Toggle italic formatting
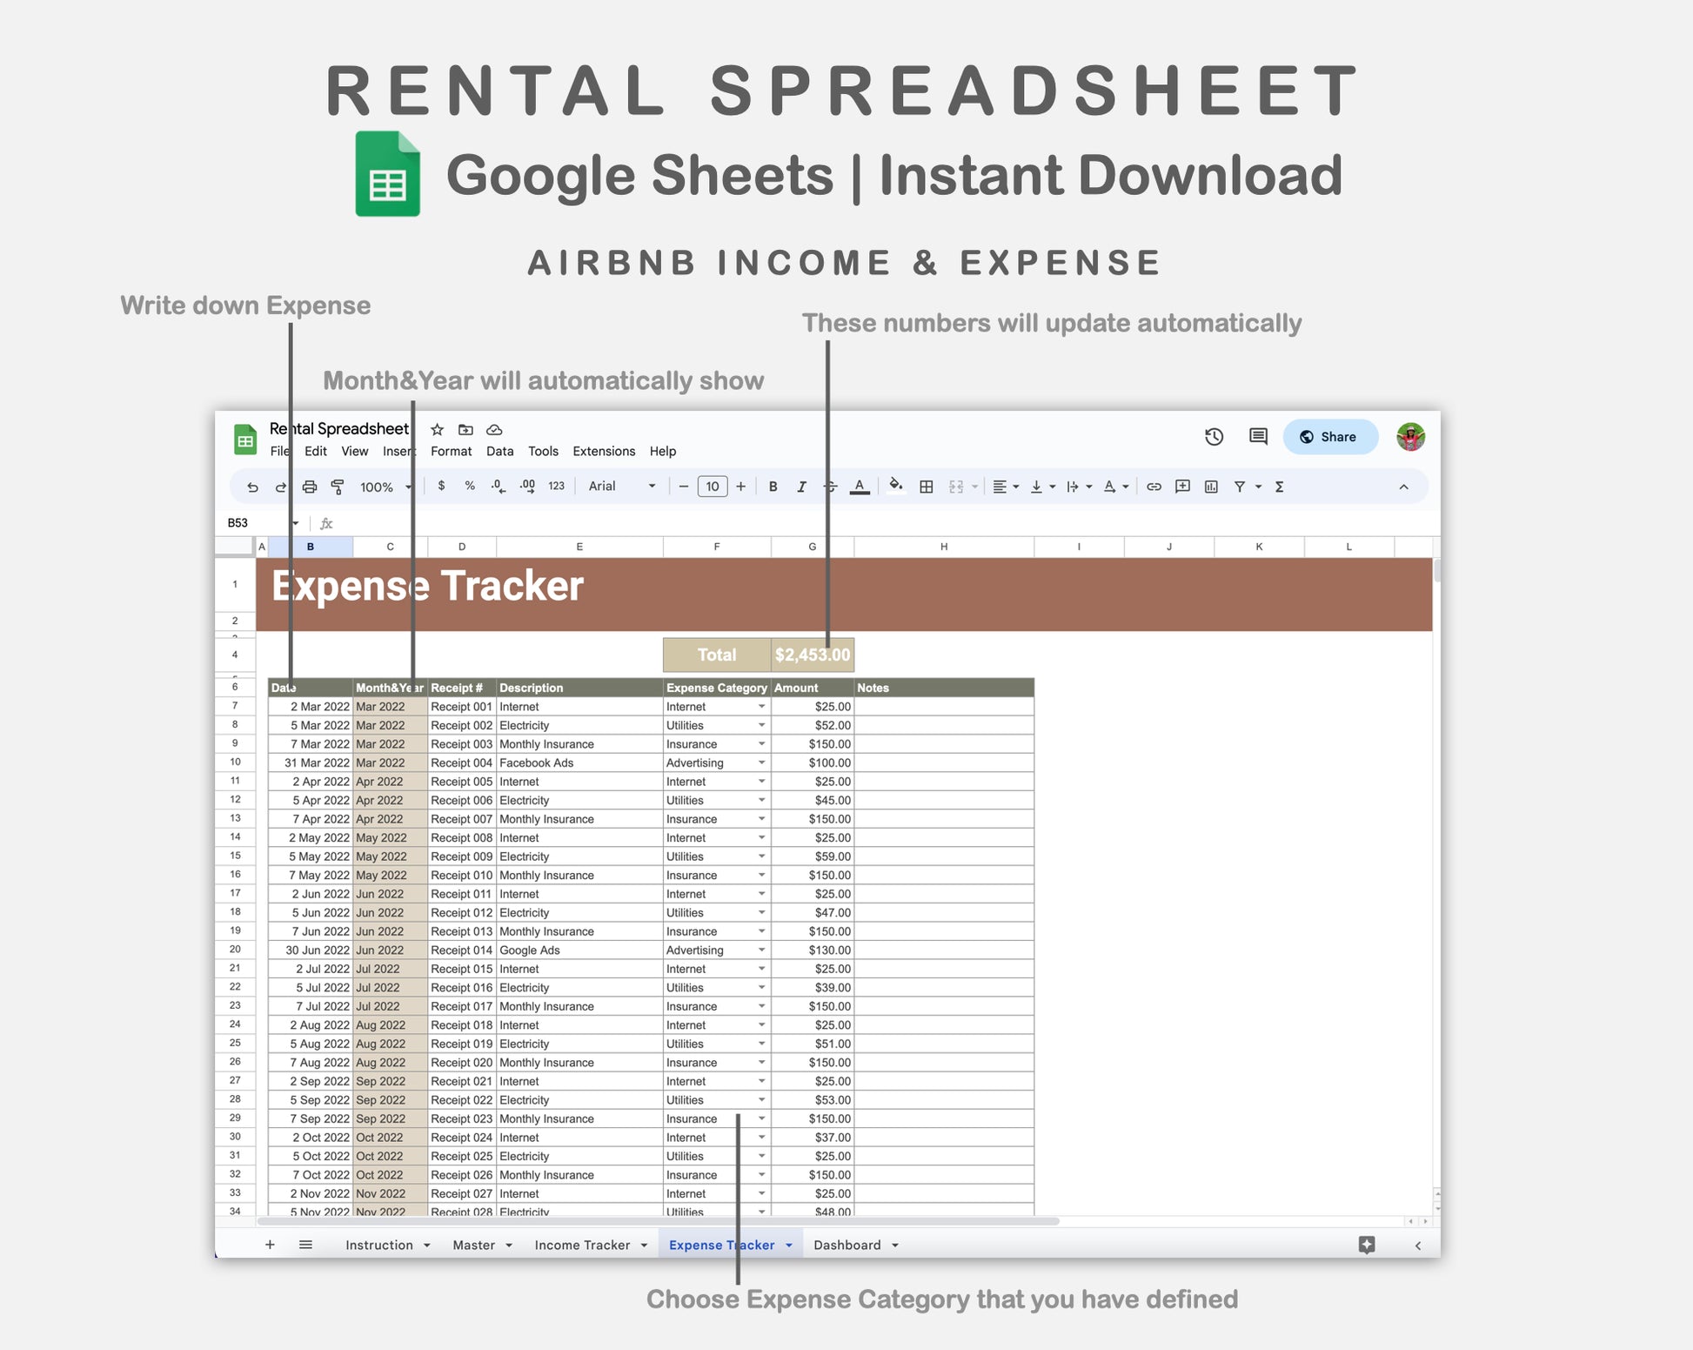 801,487
